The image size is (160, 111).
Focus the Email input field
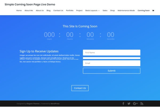(111, 63)
